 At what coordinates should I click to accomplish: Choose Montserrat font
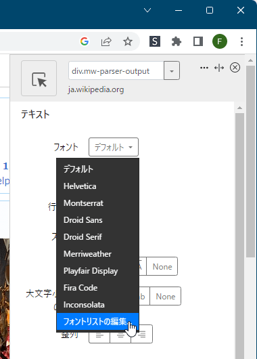[x=97, y=203]
